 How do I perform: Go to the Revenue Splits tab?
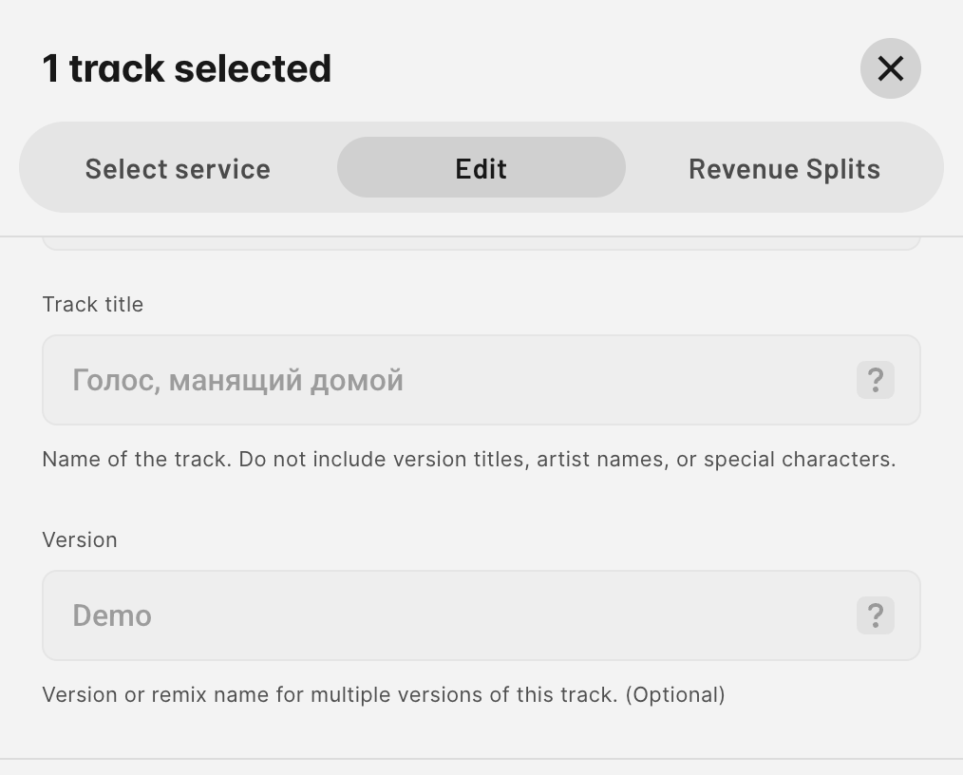[784, 168]
